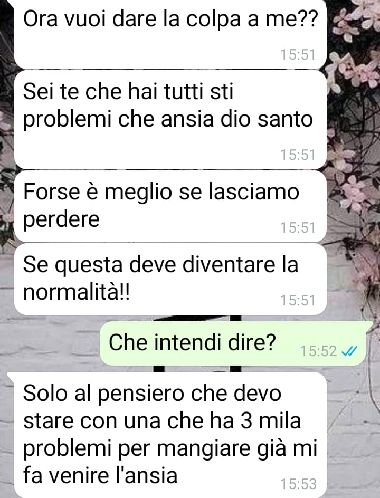Image resolution: width=380 pixels, height=498 pixels.
Task: Tap the words 'stare con una che ha 3 mila'
Action: point(162,421)
